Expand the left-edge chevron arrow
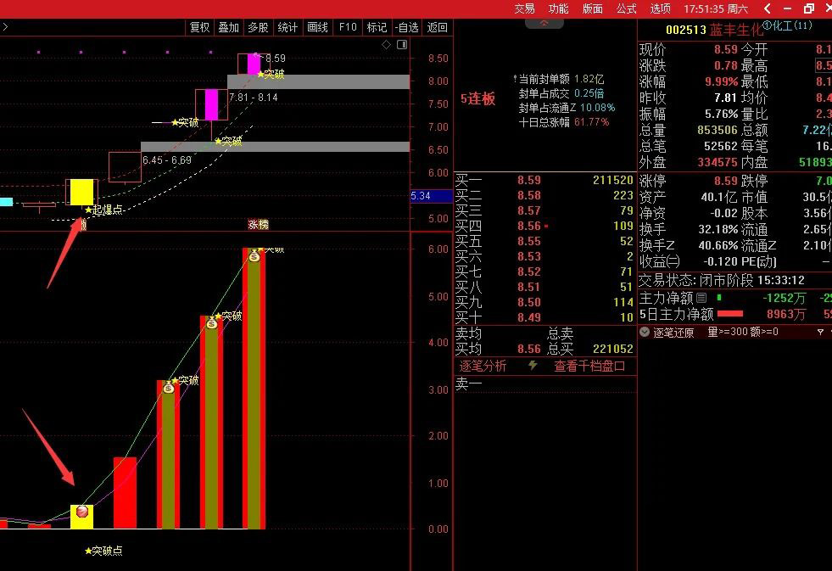This screenshot has height=571, width=832. tap(5, 26)
